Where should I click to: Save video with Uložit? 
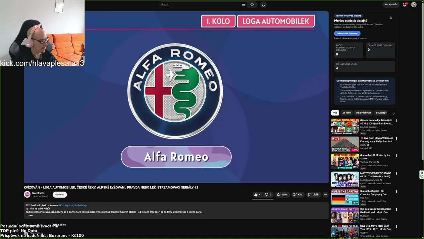(313, 195)
